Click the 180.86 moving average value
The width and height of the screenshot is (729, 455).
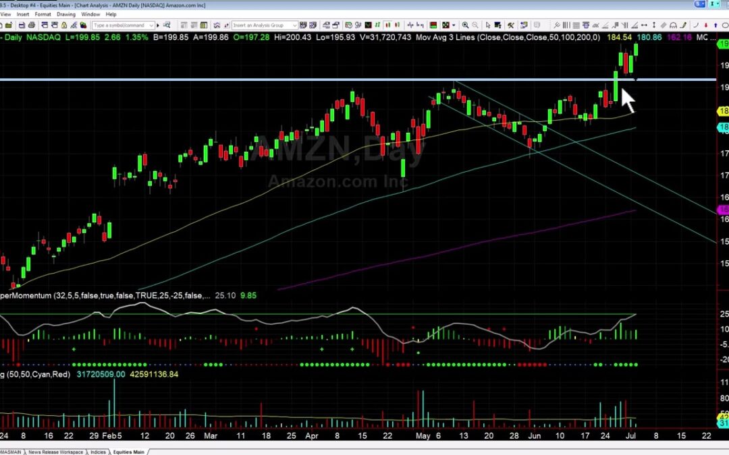(649, 37)
